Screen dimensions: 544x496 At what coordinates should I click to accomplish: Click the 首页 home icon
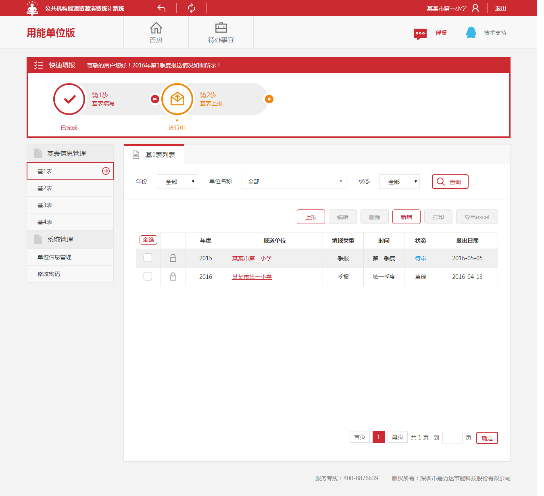[156, 27]
